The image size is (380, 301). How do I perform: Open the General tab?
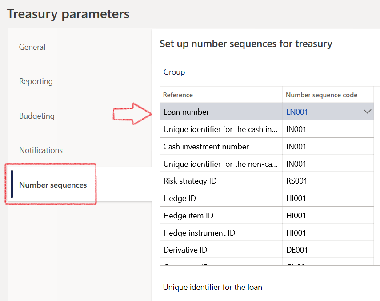pos(32,47)
